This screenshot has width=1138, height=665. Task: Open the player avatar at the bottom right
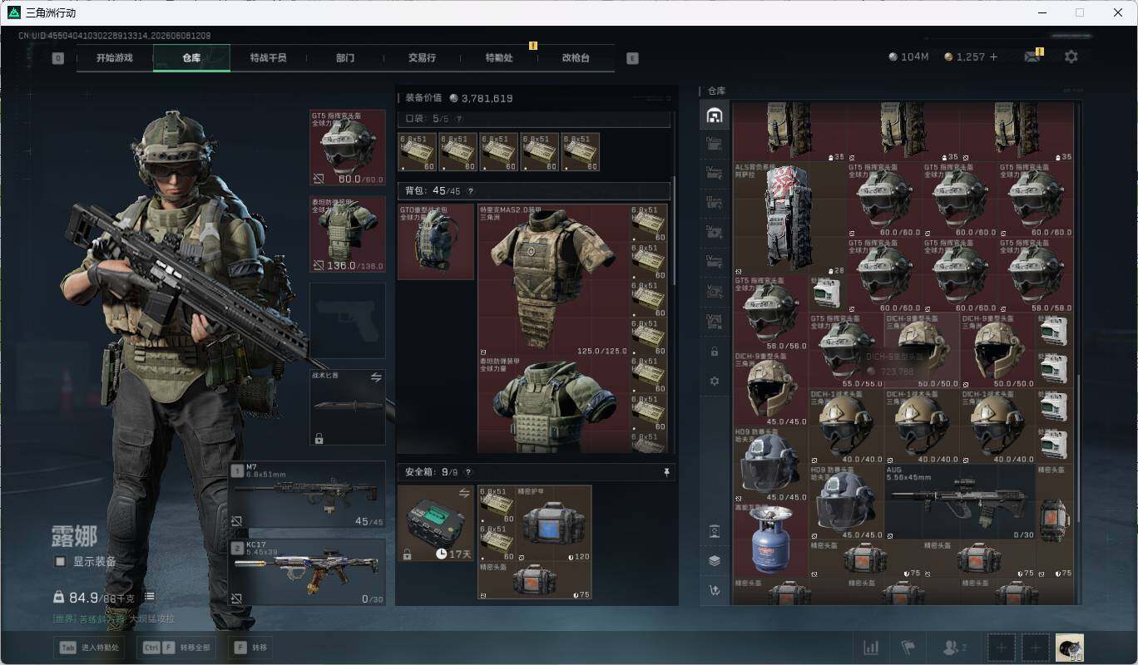coord(1069,648)
